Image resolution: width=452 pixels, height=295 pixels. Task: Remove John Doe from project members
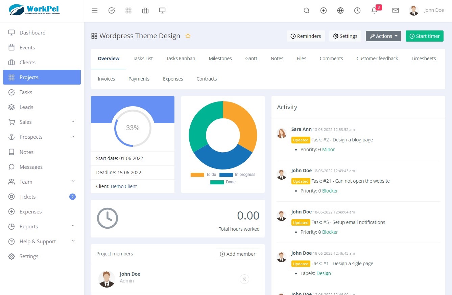[244, 279]
